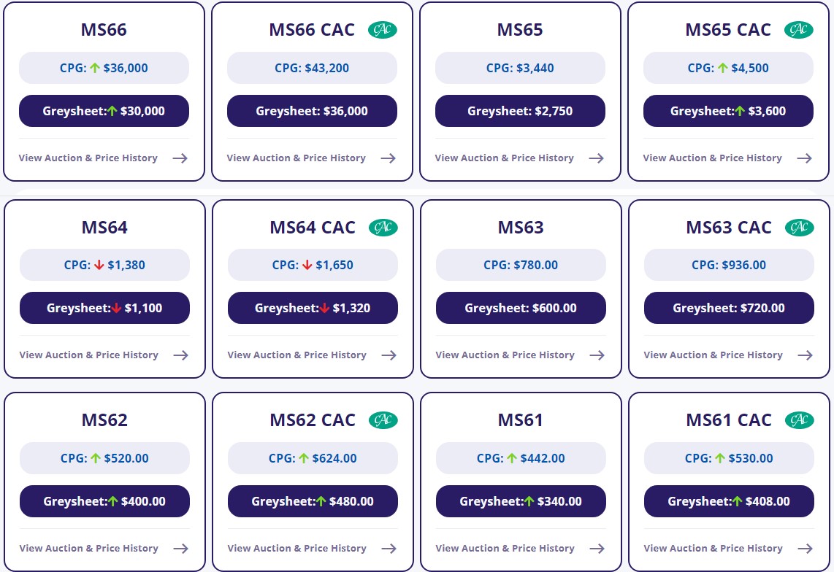View Auction & Price History for MS64

(x=88, y=355)
